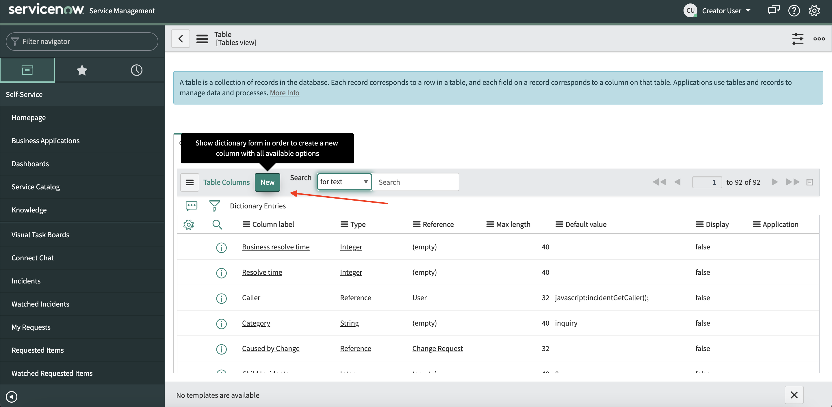Image resolution: width=832 pixels, height=407 pixels.
Task: Close the templates bar
Action: [x=794, y=395]
